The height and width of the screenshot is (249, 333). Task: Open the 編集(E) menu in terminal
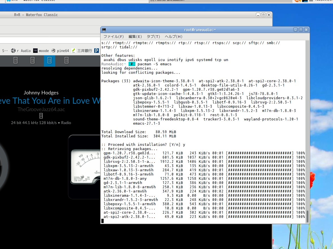[135, 37]
